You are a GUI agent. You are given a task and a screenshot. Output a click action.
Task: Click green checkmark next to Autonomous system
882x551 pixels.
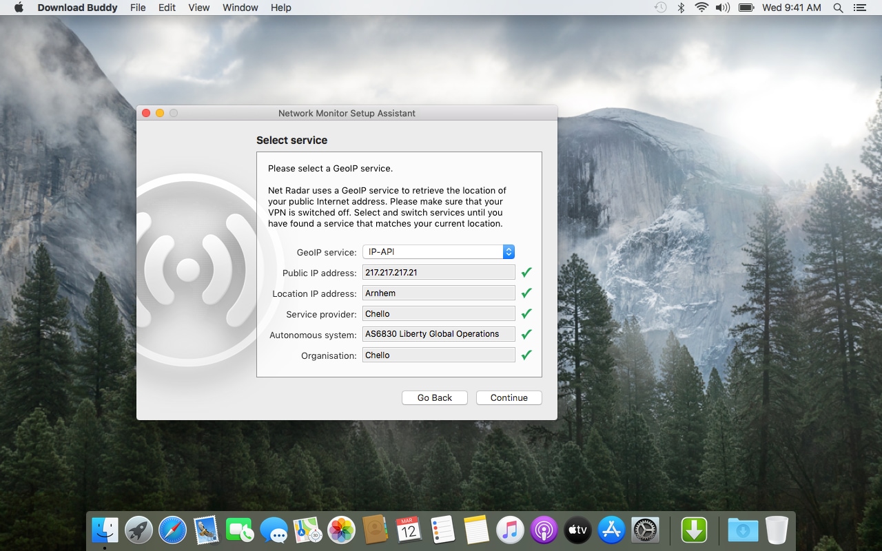click(x=526, y=334)
